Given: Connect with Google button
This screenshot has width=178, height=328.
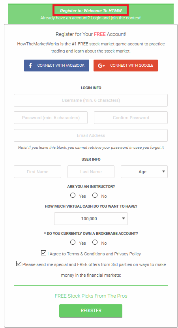Looking at the screenshot, I should click(126, 66).
